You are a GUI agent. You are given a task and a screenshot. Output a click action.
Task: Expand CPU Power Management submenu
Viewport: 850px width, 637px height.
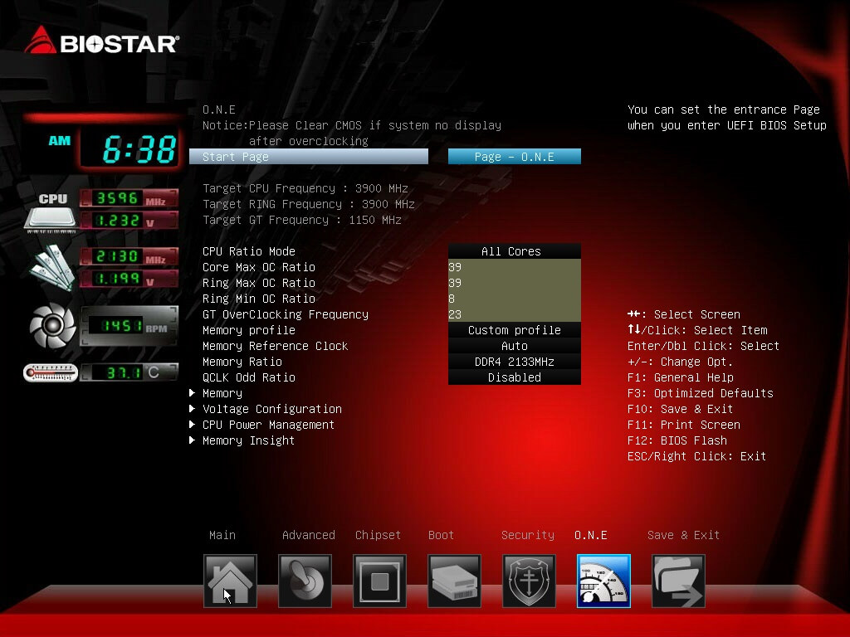(268, 425)
